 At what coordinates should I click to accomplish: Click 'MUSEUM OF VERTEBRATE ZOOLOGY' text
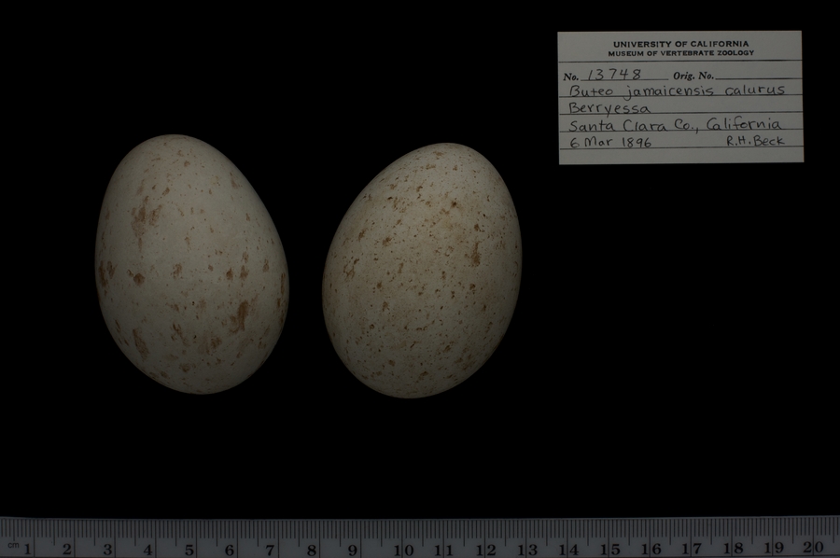680,53
